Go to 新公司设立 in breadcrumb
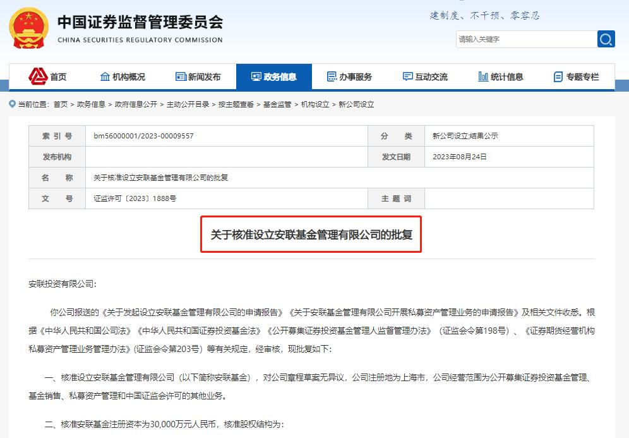 [x=356, y=104]
